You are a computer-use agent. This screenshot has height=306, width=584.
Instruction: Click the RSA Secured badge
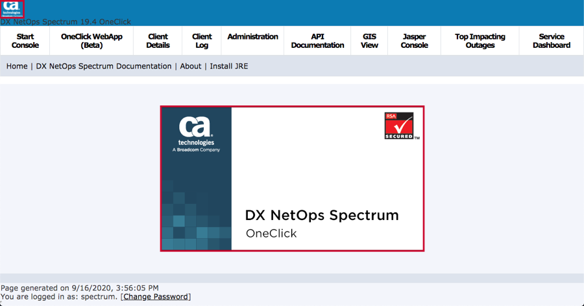coord(399,126)
